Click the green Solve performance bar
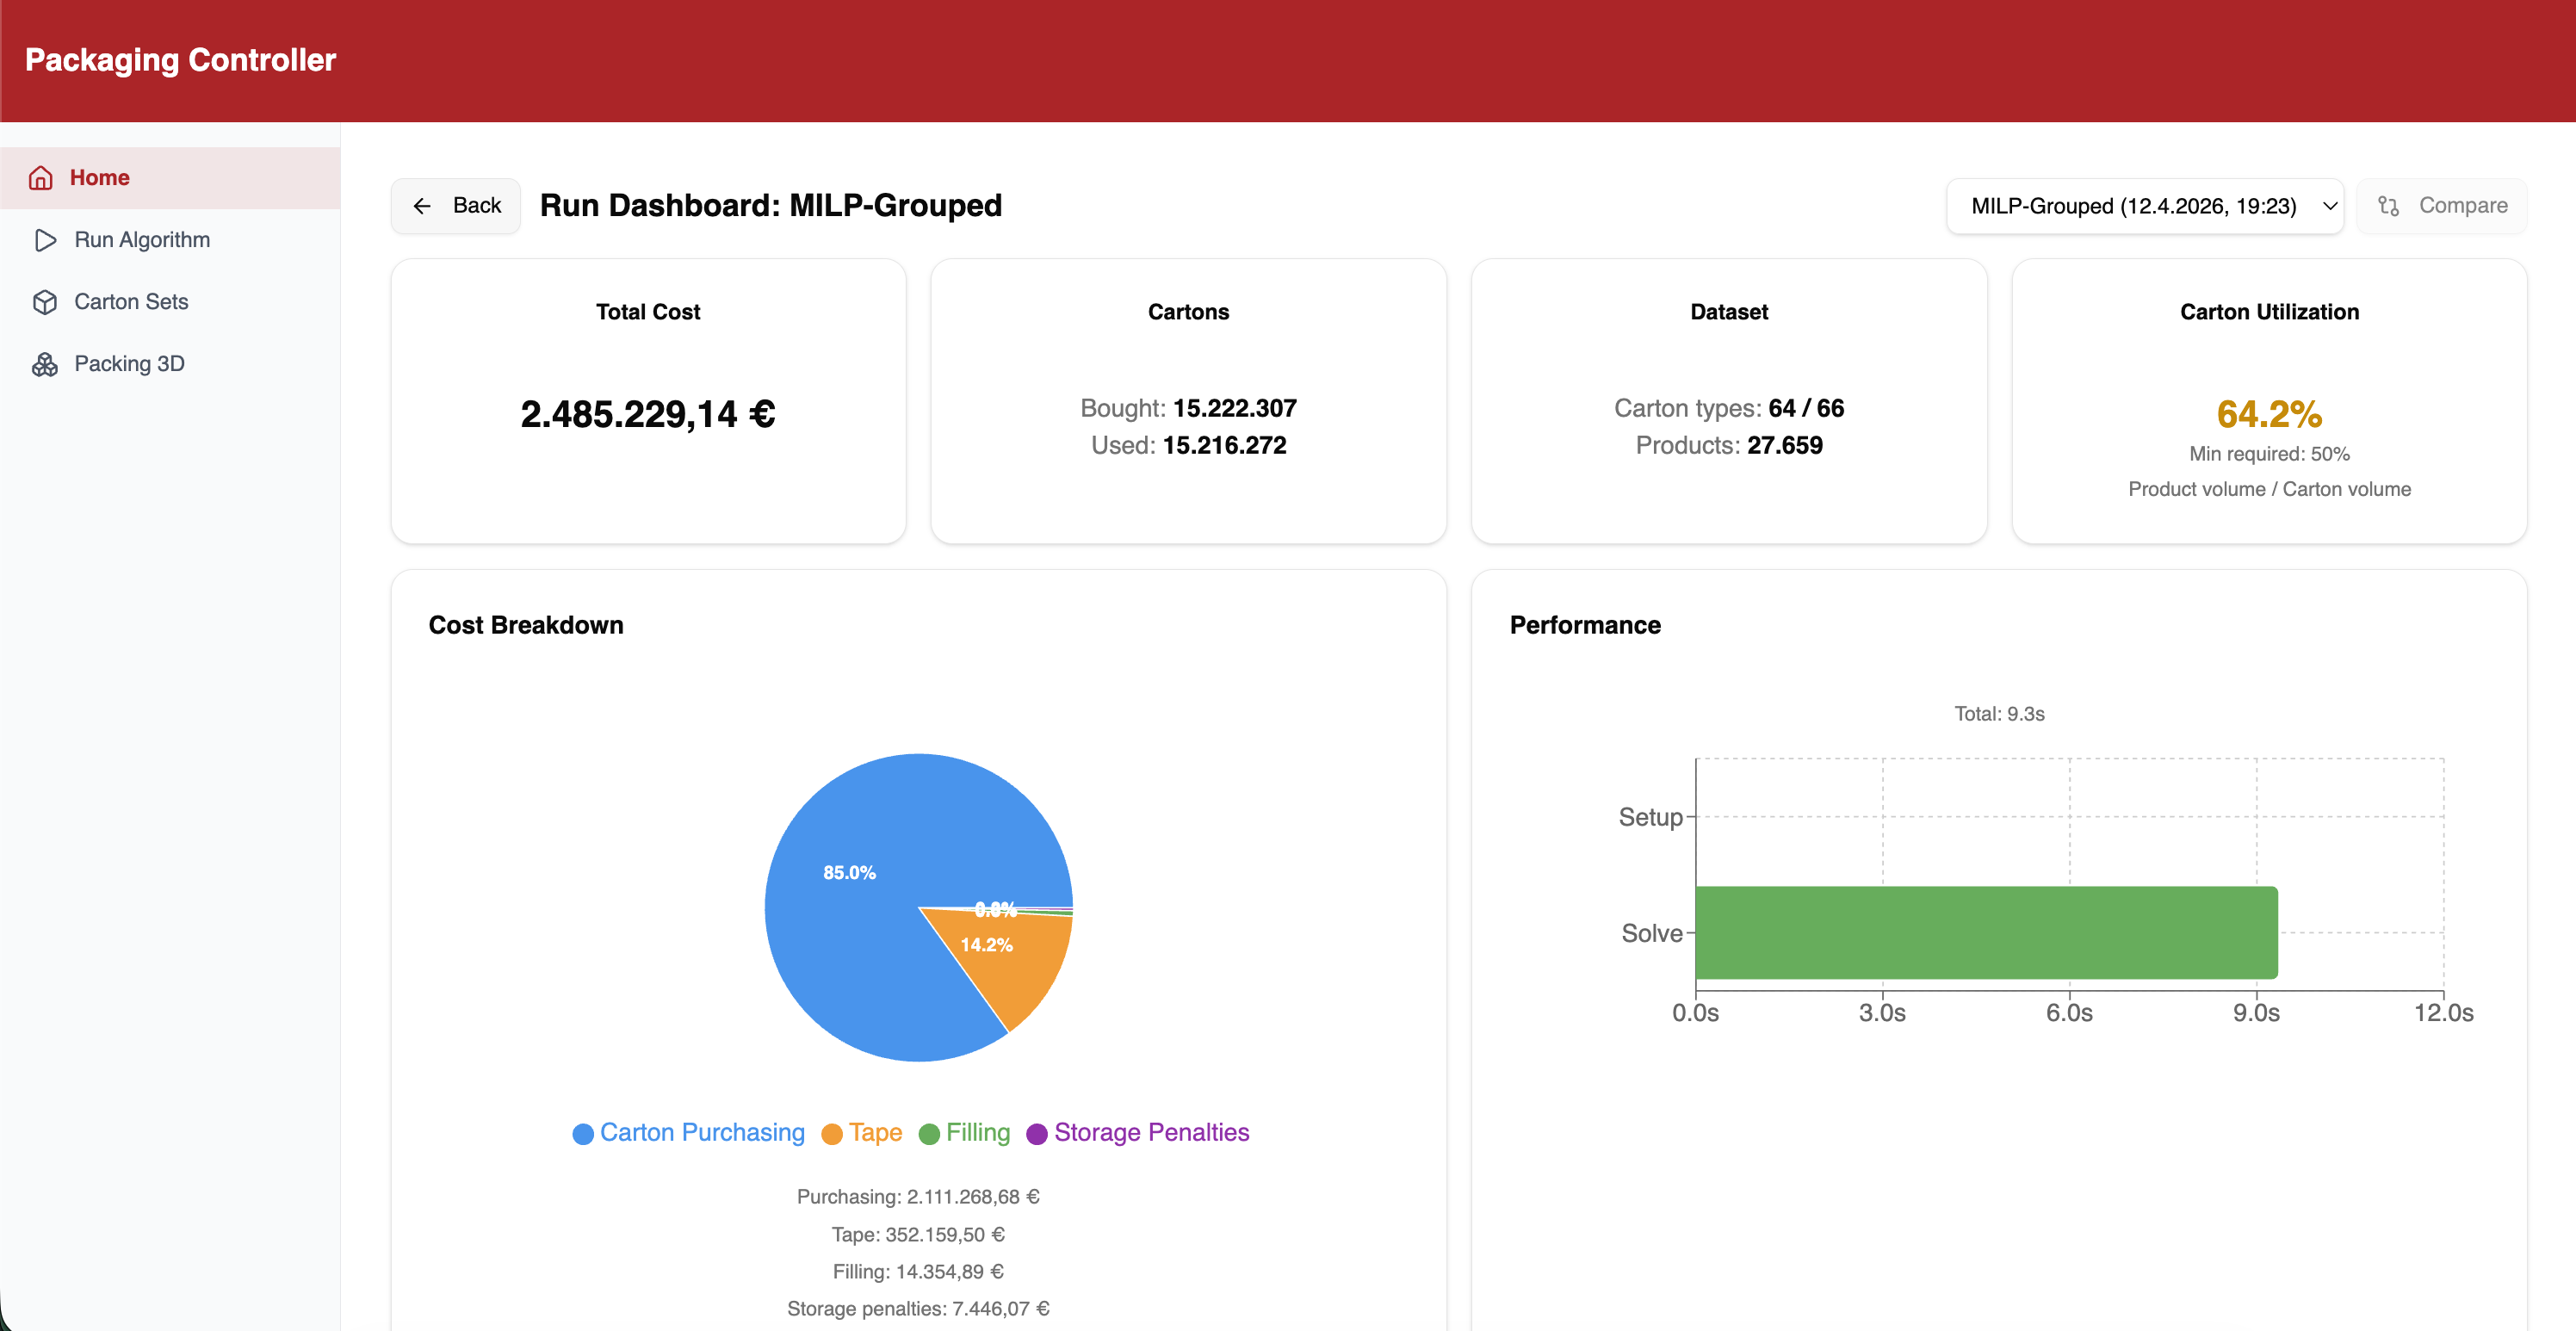 point(1986,933)
